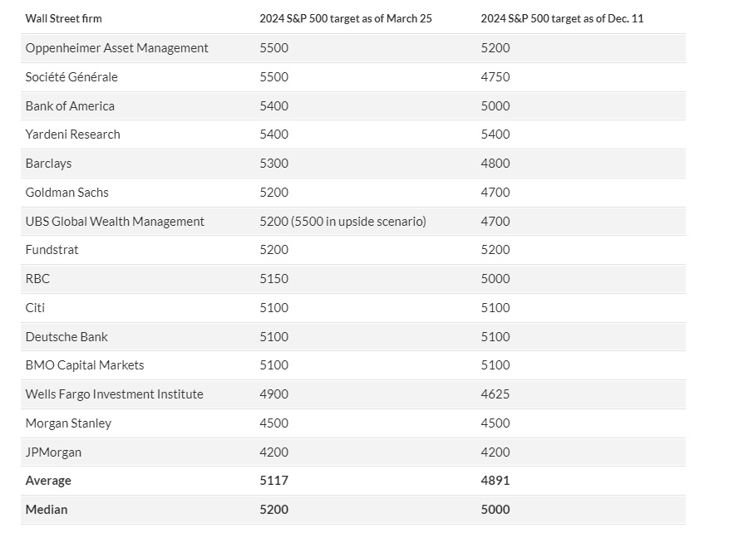Screen dimensions: 729x533
Task: Select Wells Fargo Investment Institute cell
Action: point(114,394)
